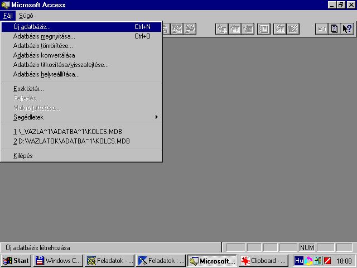Select Adatbázis konvertálása menu entry
This screenshot has width=357, height=268.
tap(81, 55)
